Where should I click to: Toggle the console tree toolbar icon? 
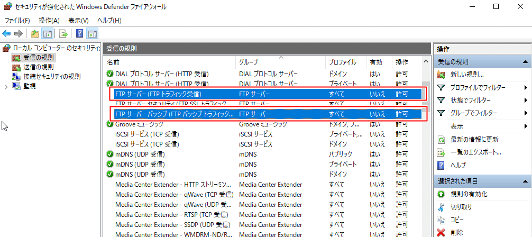pos(47,33)
